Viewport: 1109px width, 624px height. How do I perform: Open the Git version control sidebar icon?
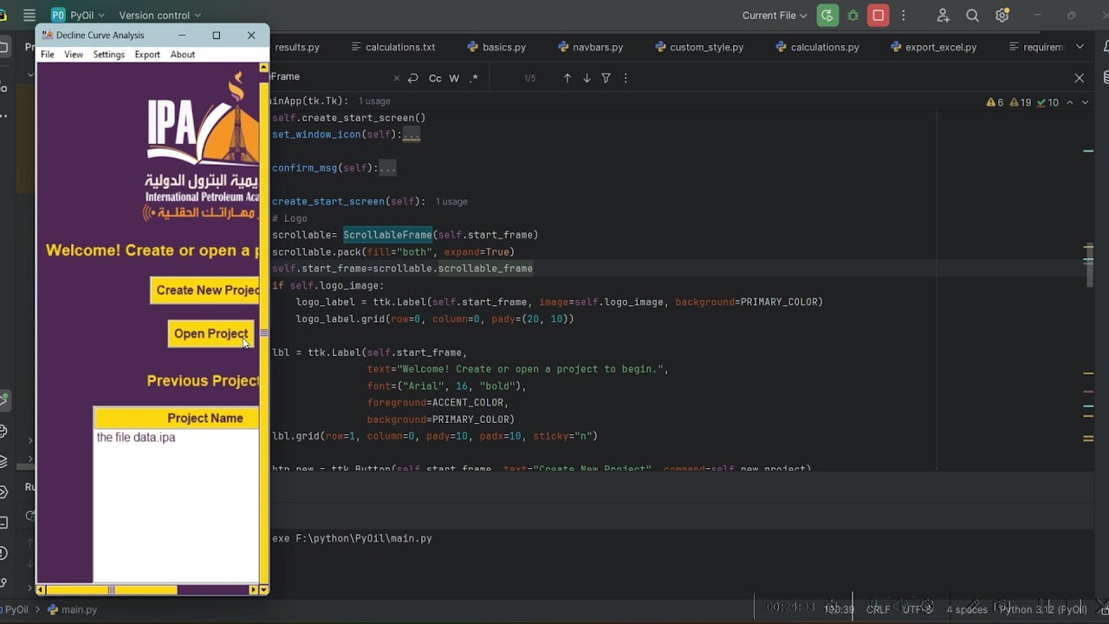coord(4,583)
